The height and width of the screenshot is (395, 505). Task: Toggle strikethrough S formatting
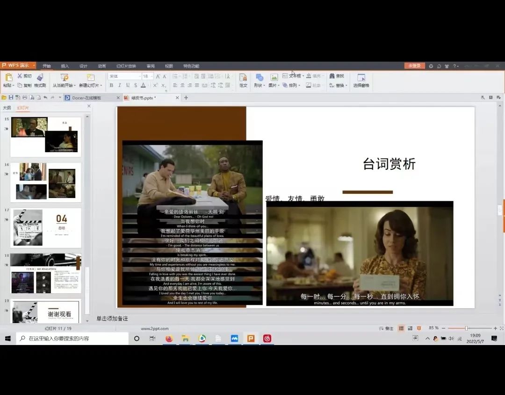click(135, 85)
